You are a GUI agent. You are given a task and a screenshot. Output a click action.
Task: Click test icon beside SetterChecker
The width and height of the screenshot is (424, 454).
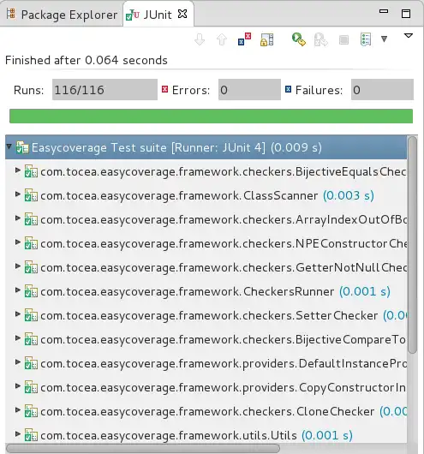coord(31,315)
